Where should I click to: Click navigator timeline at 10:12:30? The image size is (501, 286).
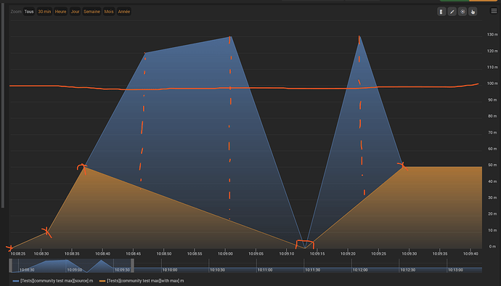pyautogui.click(x=408, y=270)
